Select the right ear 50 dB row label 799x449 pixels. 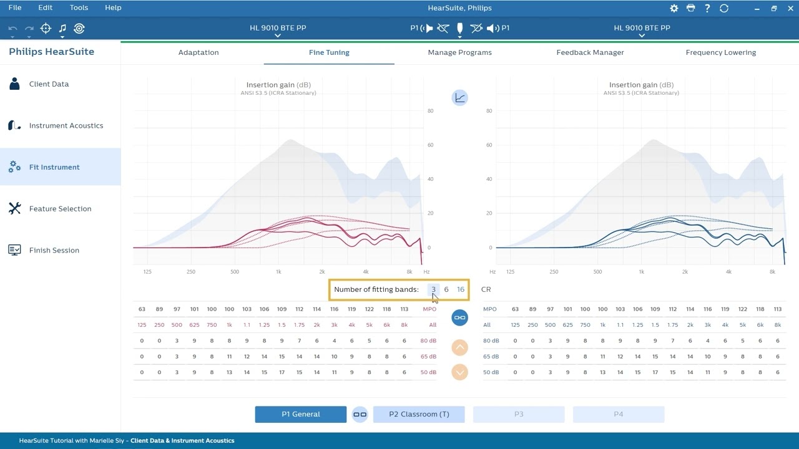(491, 372)
